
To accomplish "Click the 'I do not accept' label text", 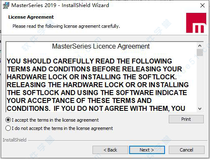I will pos(62,128).
